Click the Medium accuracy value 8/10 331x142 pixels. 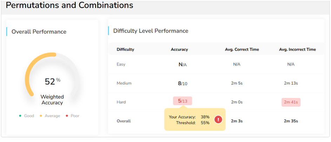coord(183,83)
